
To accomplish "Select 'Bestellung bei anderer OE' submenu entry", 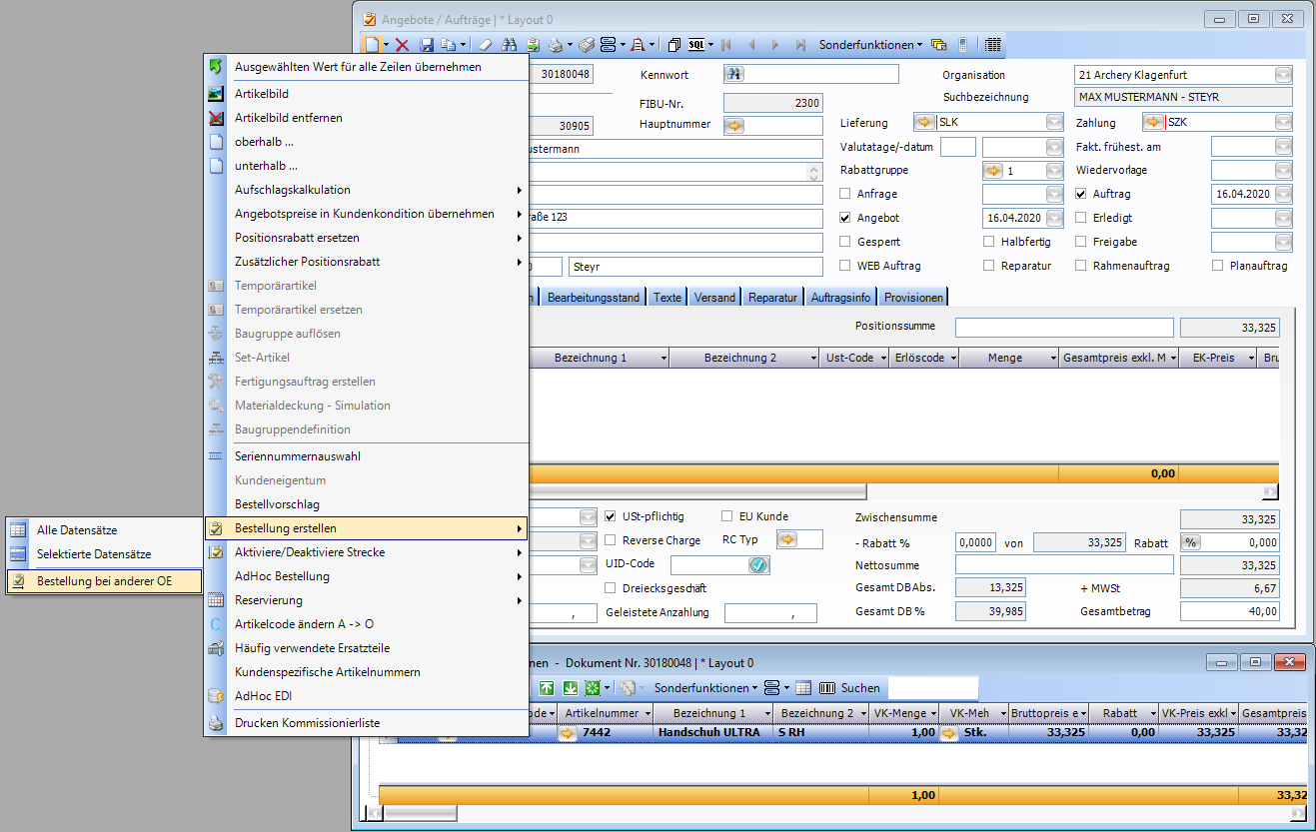I will pyautogui.click(x=104, y=580).
